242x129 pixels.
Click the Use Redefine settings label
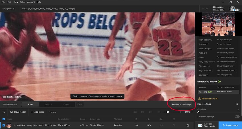pyautogui.click(x=12, y=97)
